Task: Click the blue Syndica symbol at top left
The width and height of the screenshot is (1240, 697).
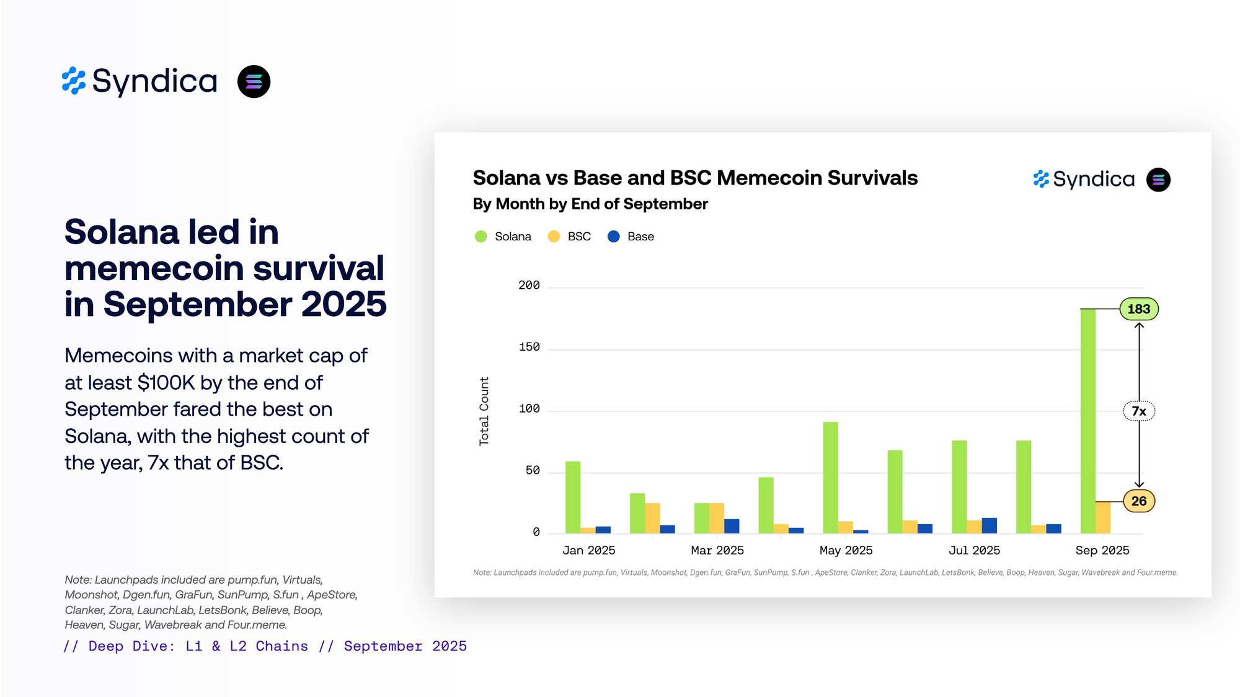Action: [74, 81]
